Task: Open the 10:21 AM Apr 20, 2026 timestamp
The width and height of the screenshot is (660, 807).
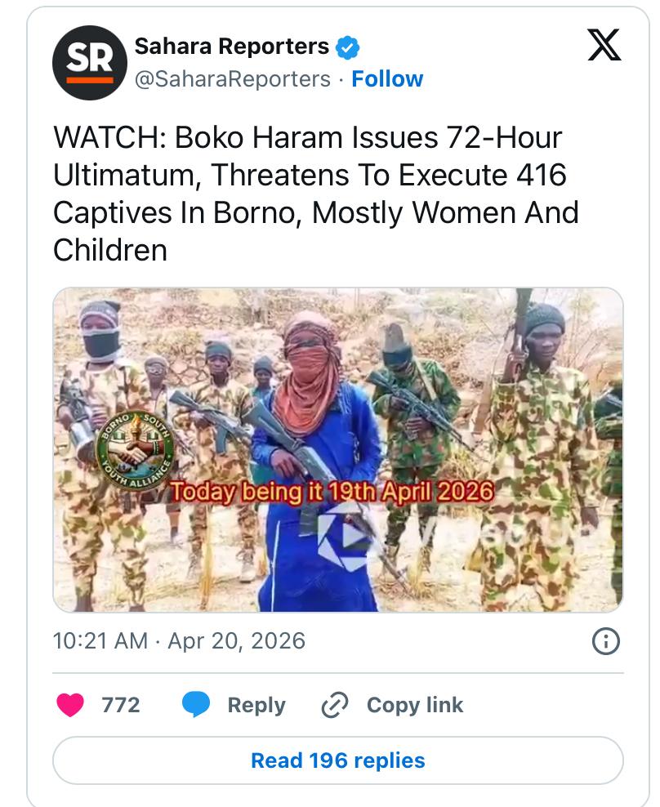Action: (179, 641)
